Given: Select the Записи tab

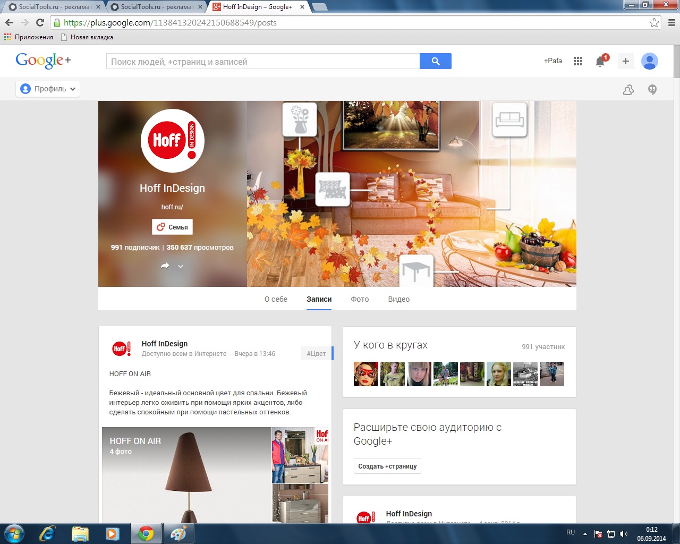Looking at the screenshot, I should click(319, 299).
